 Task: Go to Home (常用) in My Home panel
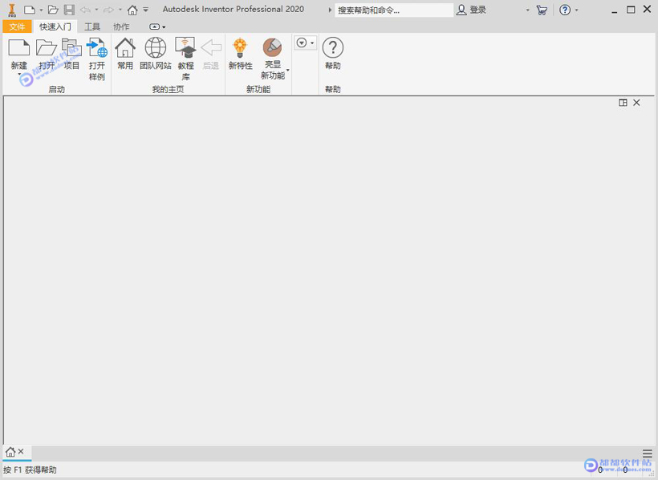125,47
